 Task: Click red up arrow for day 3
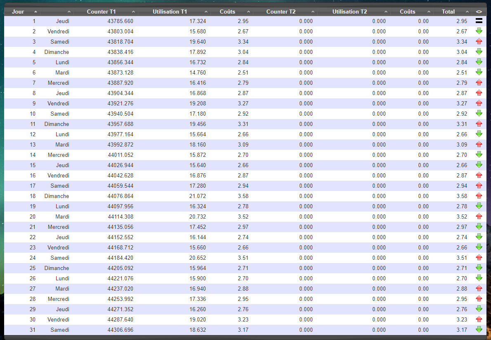pos(479,41)
